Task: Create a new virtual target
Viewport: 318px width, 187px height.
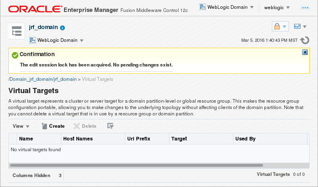Action: pos(53,126)
